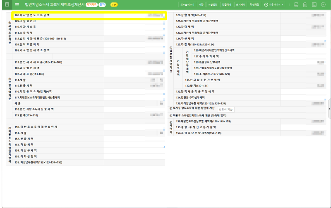Image resolution: width=331 pixels, height=208 pixels.
Task: Click the 127.수시부과세액 input field
Action: point(303,56)
